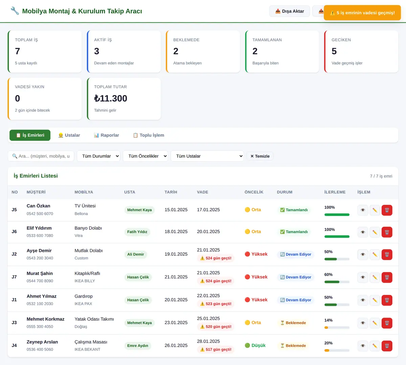Switch to the İş Emirleri tab
406x365 pixels.
(30, 135)
